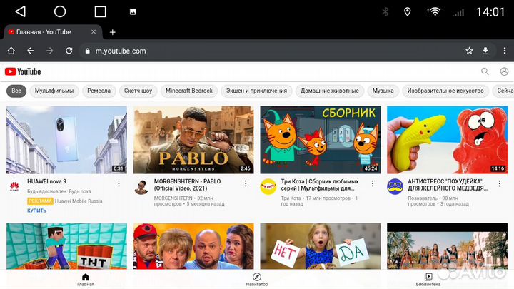514x289 pixels.
Task: Open options menu for MORGENSHTERN PABLO video
Action: (246, 183)
